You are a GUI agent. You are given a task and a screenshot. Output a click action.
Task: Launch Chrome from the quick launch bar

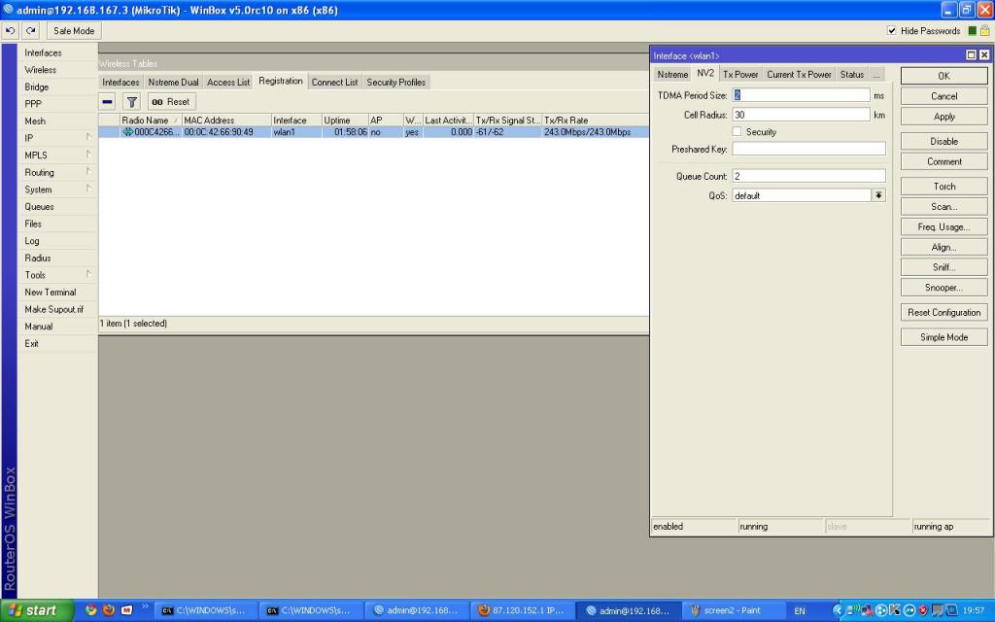pos(91,610)
